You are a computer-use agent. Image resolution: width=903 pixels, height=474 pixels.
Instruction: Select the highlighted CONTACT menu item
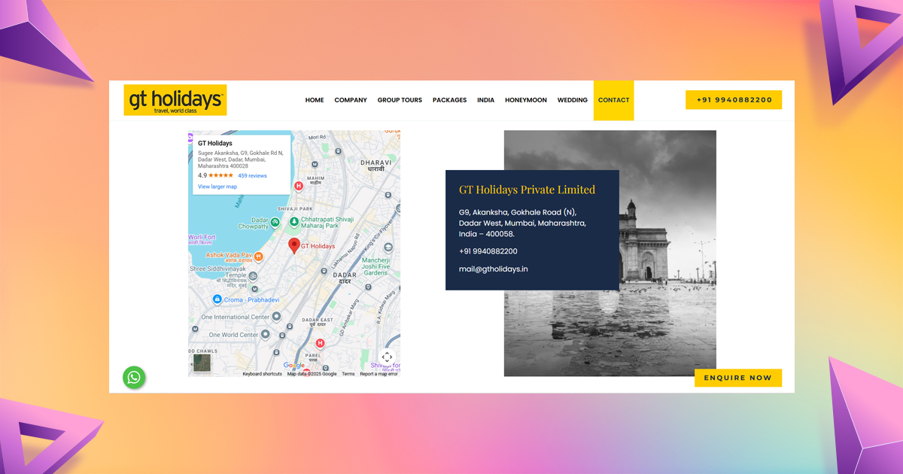(x=613, y=99)
